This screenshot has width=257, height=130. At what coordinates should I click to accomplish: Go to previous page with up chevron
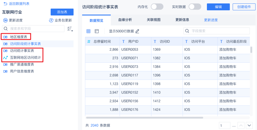(241, 125)
